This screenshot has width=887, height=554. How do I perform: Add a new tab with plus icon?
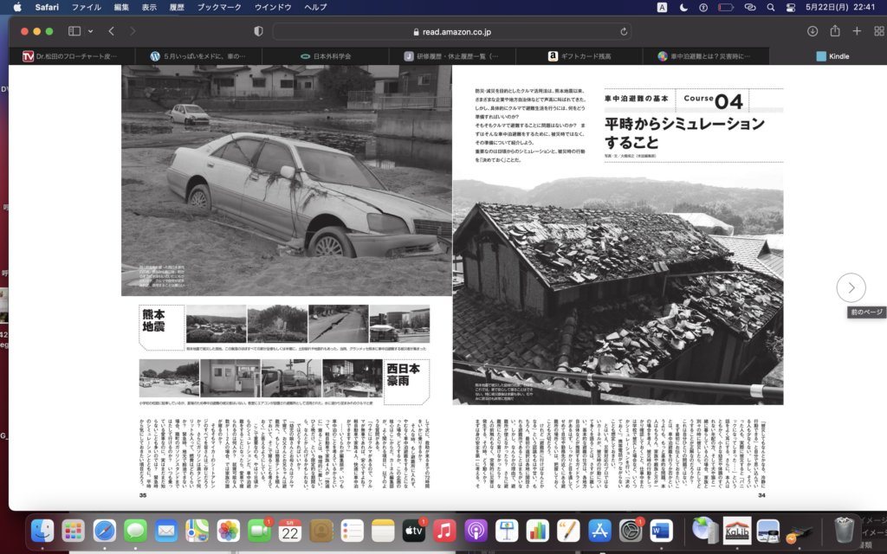click(x=857, y=31)
